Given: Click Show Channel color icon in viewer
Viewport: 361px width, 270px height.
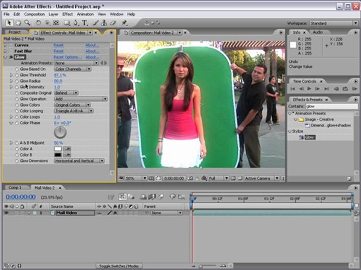Looking at the screenshot, I should tap(204, 178).
